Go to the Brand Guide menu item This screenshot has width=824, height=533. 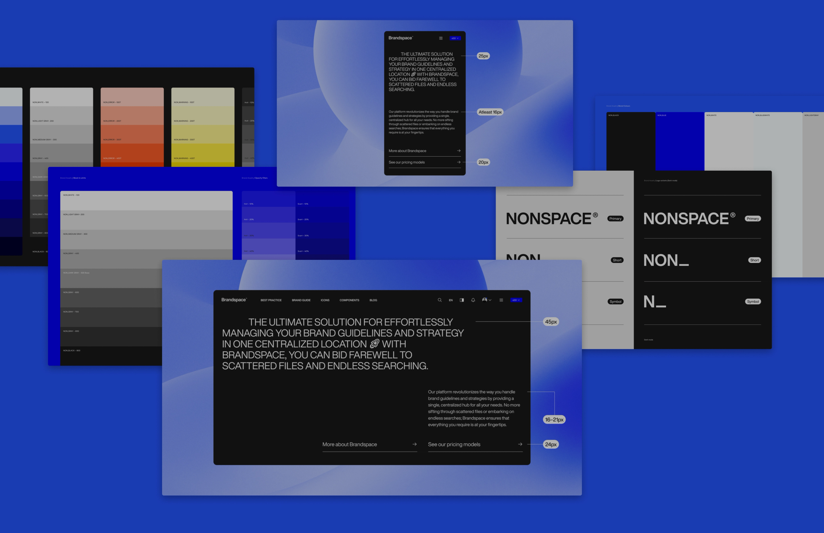pyautogui.click(x=301, y=300)
